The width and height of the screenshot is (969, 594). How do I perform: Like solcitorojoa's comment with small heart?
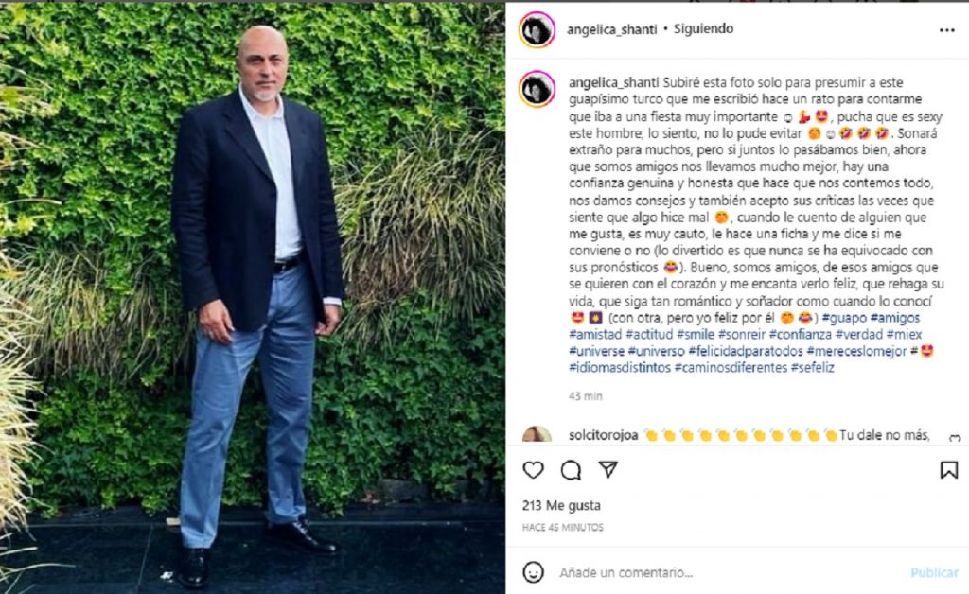(955, 438)
